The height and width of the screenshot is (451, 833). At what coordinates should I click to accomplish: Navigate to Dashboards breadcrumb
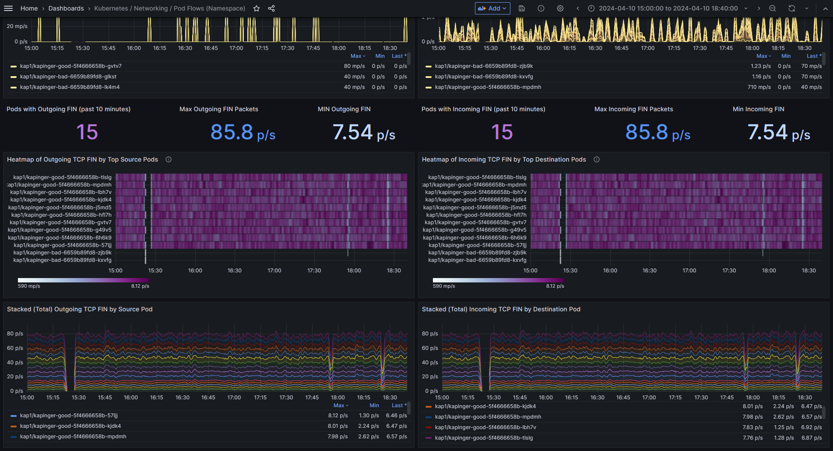coord(66,8)
